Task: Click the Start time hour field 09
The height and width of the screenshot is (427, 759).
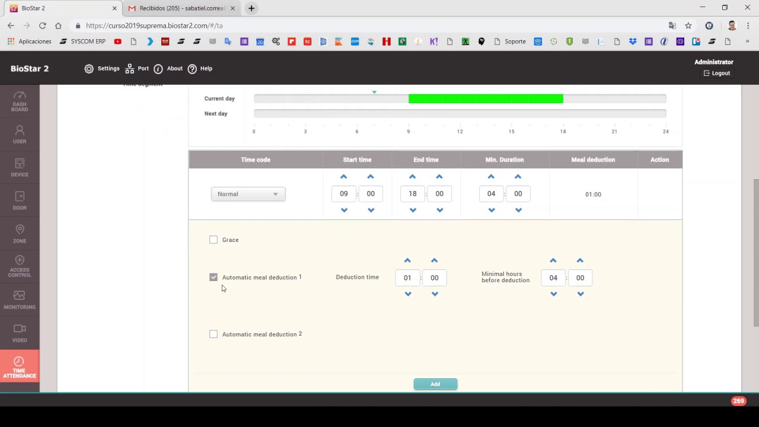Action: (344, 193)
